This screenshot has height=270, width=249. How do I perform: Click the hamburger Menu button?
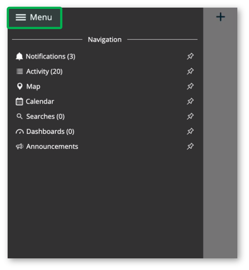click(35, 18)
